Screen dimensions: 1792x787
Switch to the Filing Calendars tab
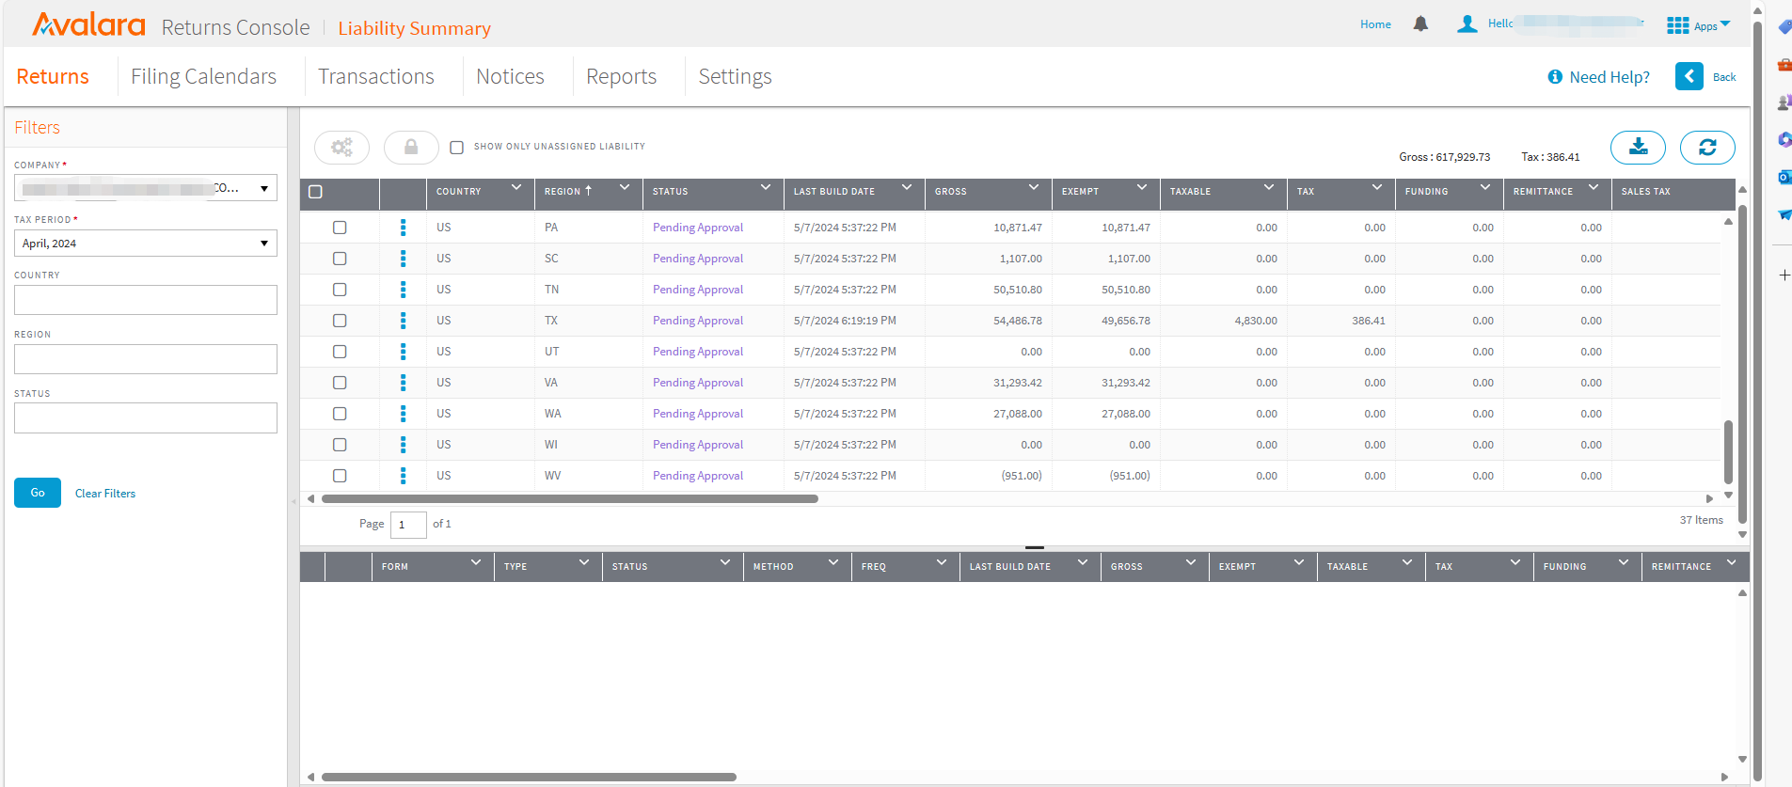[x=203, y=76]
